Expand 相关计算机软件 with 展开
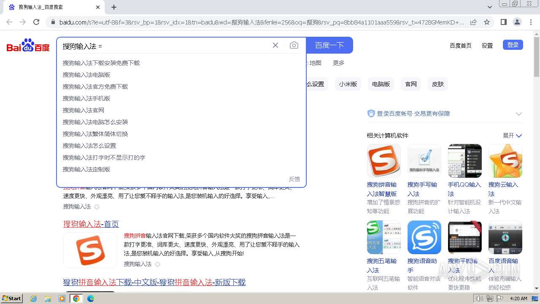Image resolution: width=540 pixels, height=304 pixels. (512, 136)
